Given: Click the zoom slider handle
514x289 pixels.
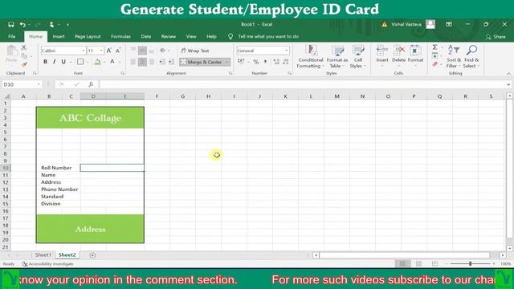Looking at the screenshot, I should tap(471, 264).
